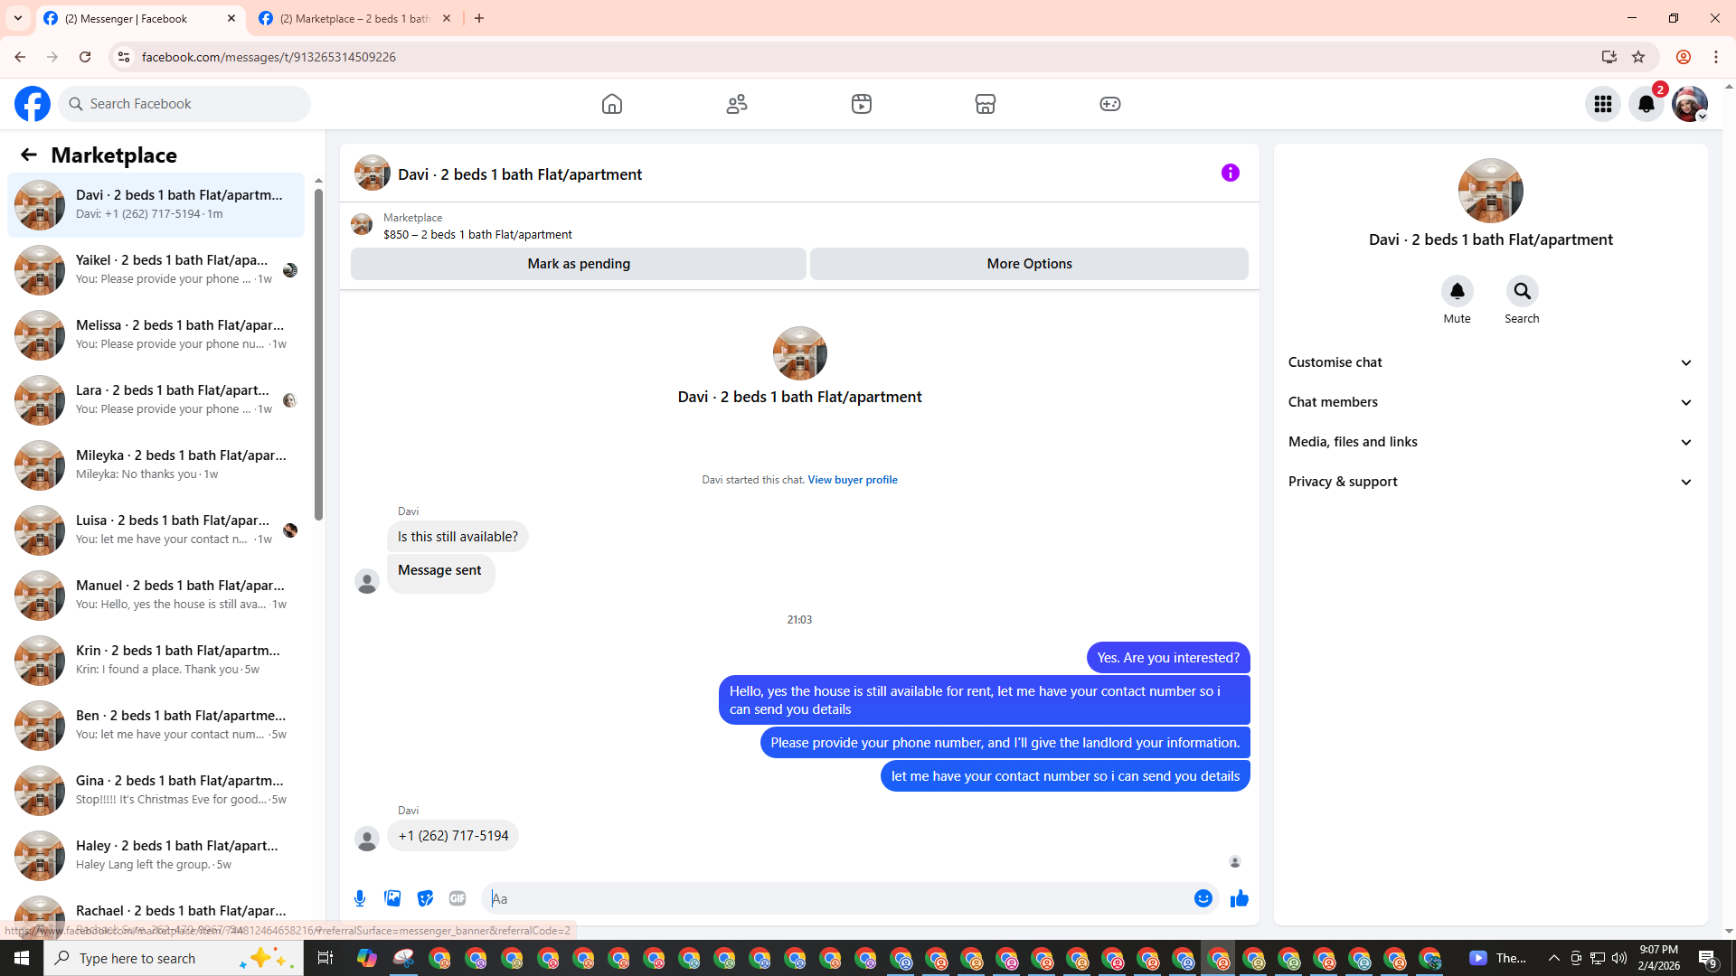Open the GIF picker

[458, 898]
